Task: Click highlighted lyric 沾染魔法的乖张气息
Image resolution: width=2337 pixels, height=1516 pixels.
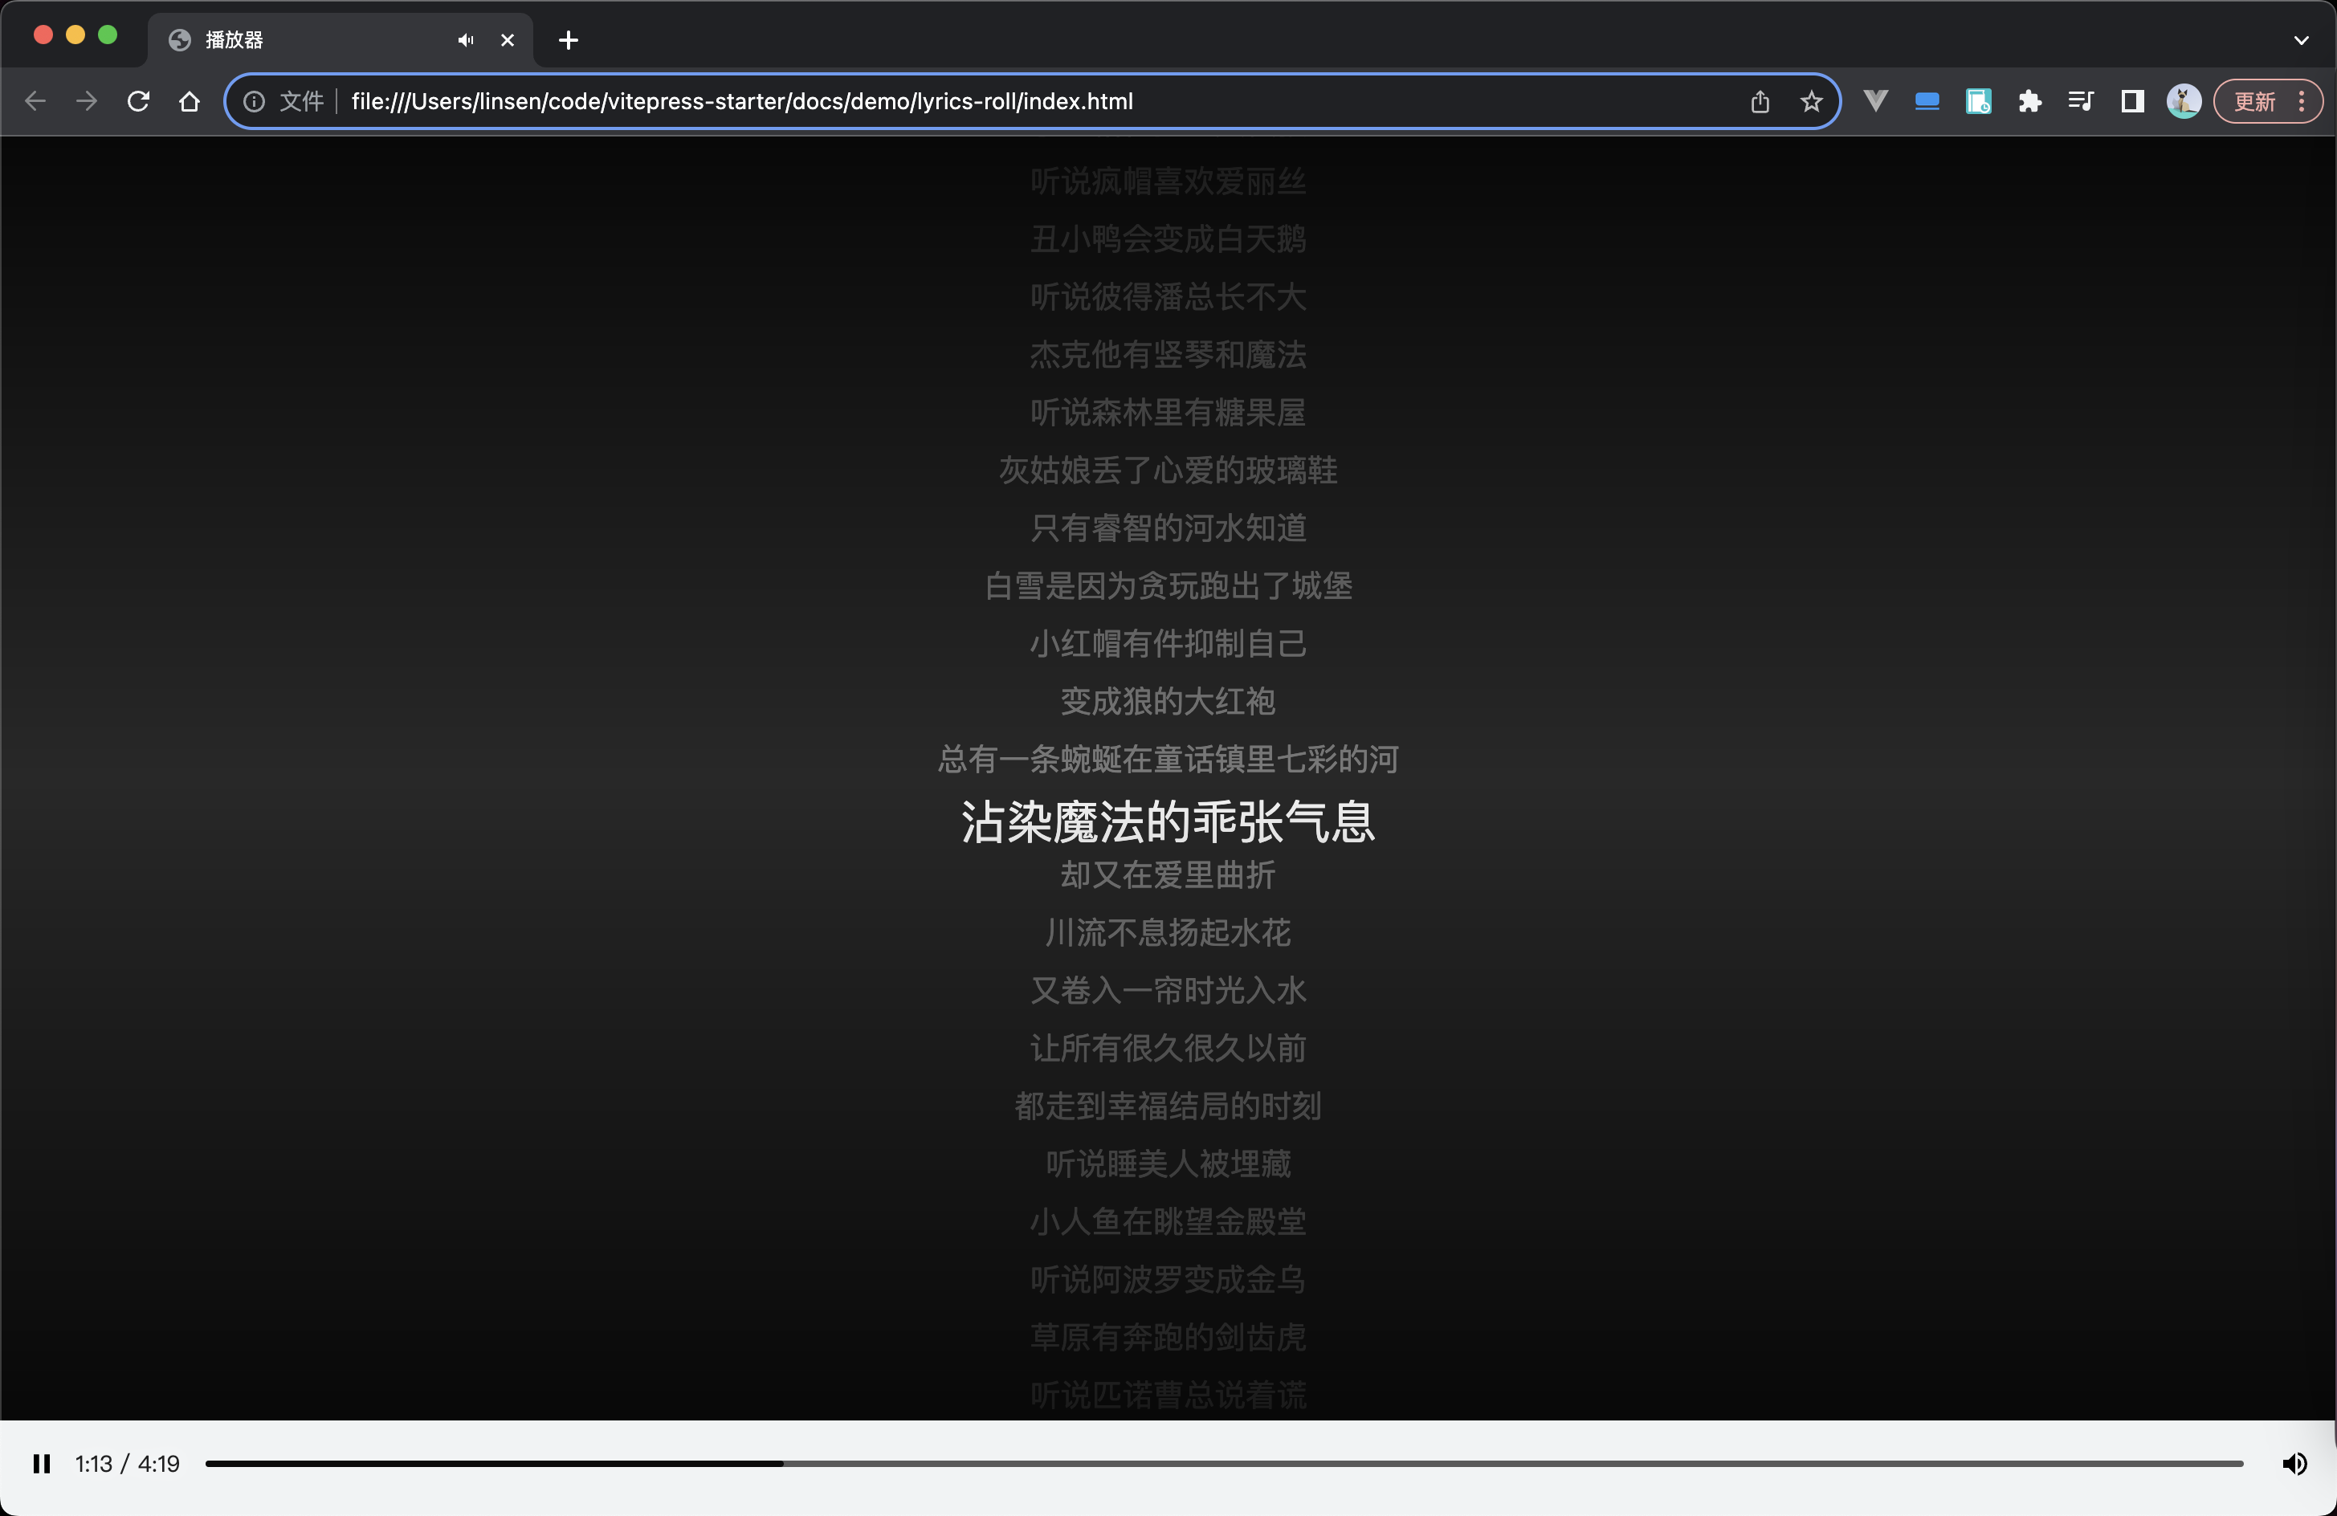Action: coord(1168,821)
